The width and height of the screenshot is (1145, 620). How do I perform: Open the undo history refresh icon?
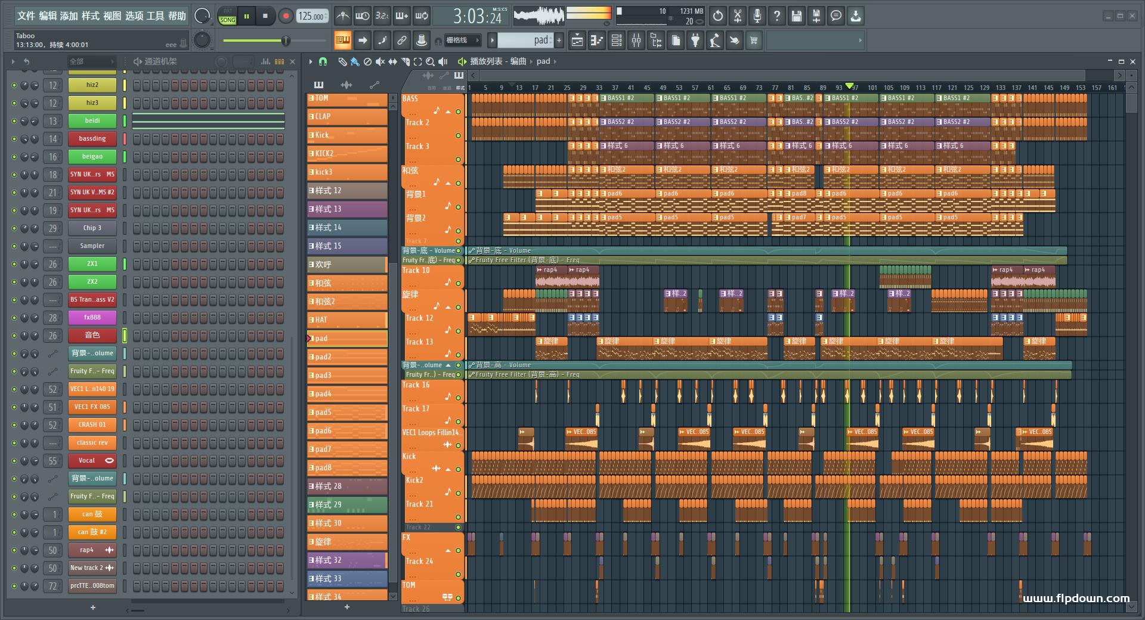click(x=717, y=16)
